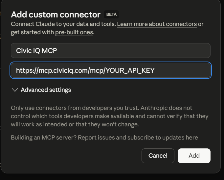Click the BETA badge next to title

coord(111,14)
